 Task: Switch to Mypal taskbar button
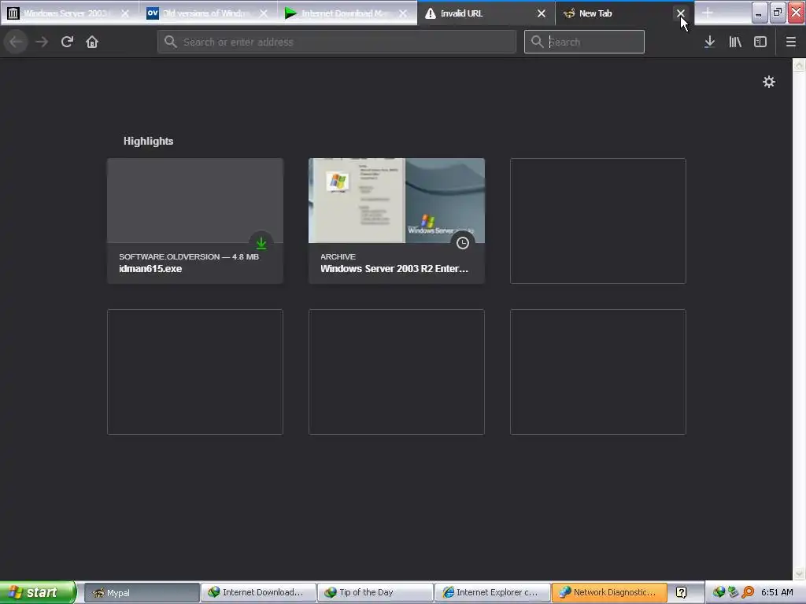[x=142, y=592]
